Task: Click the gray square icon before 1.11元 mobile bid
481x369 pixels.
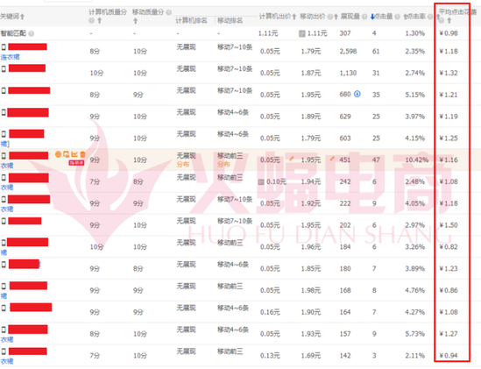Action: click(302, 33)
